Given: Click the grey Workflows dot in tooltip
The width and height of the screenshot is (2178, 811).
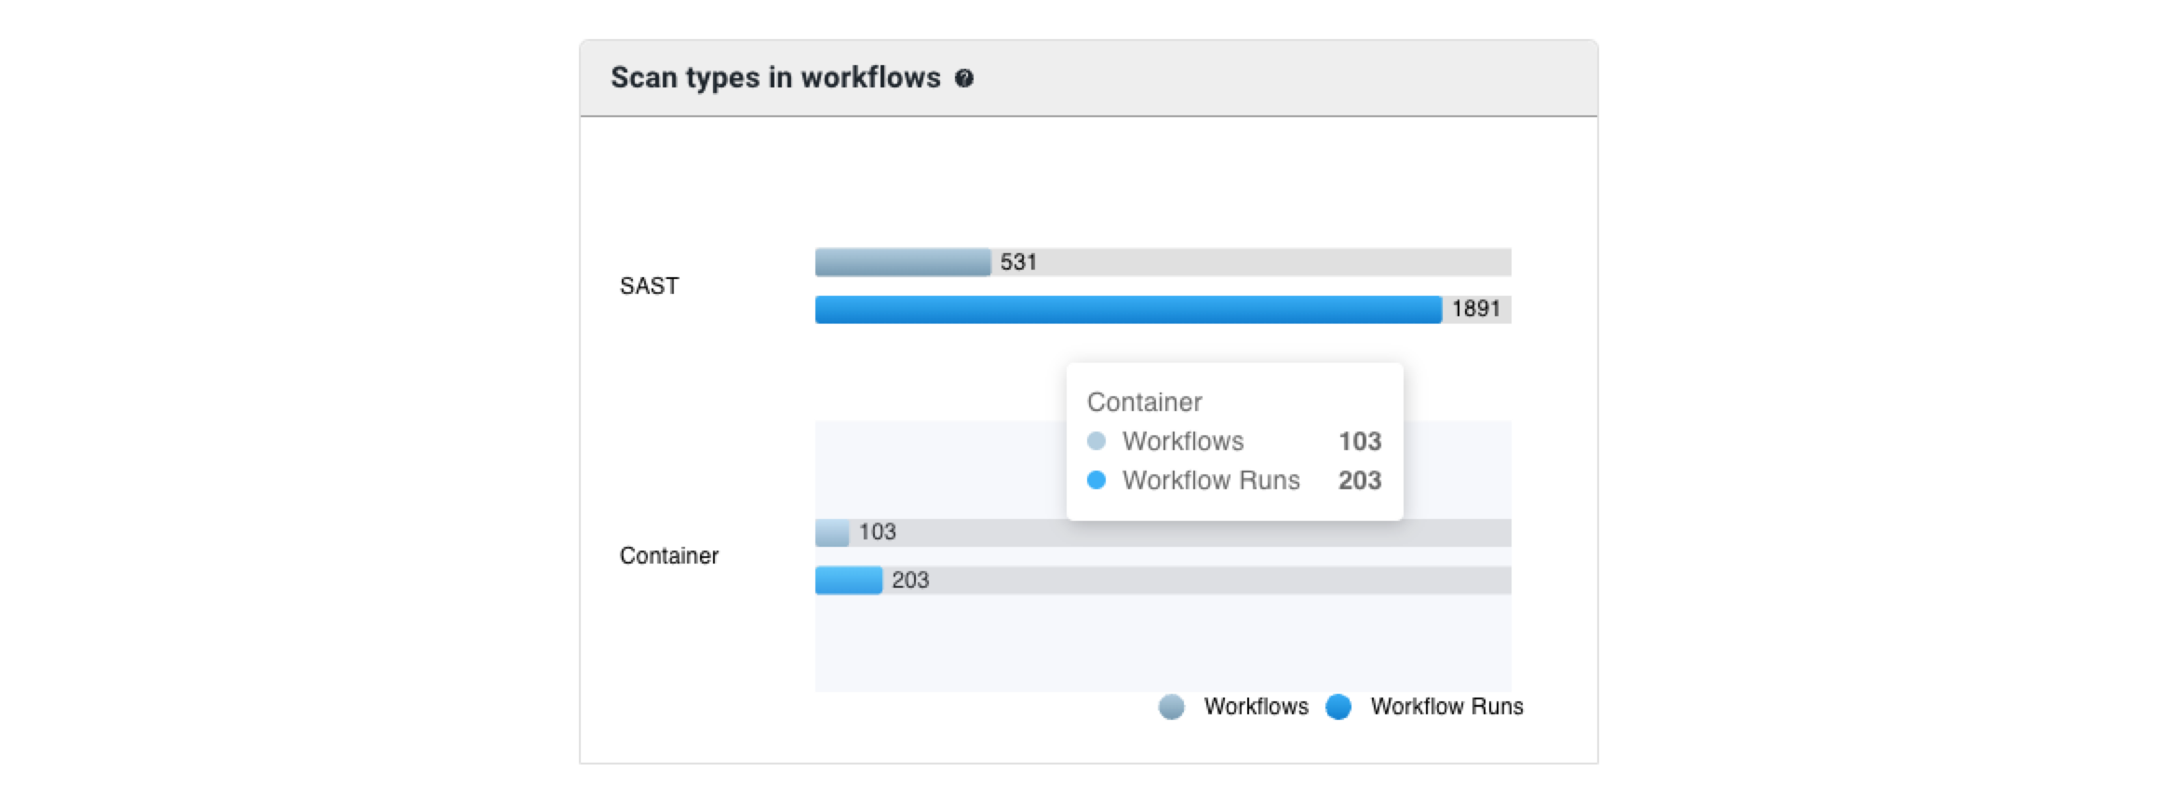Looking at the screenshot, I should (x=1096, y=441).
